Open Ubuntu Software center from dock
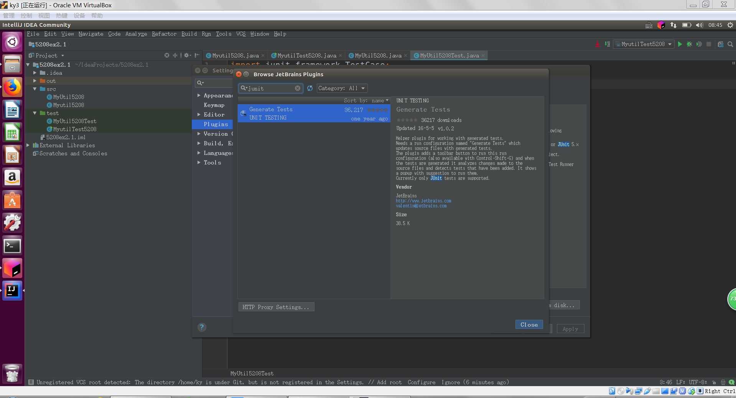This screenshot has width=736, height=398. (x=12, y=201)
